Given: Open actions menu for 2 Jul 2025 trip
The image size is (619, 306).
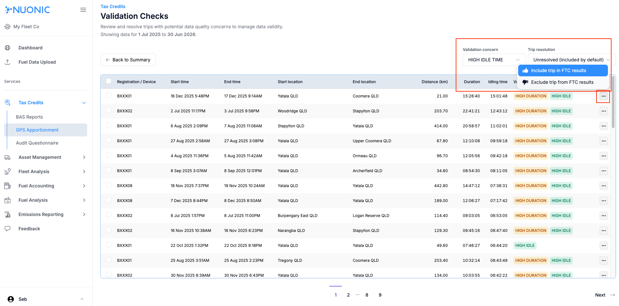Looking at the screenshot, I should (603, 111).
